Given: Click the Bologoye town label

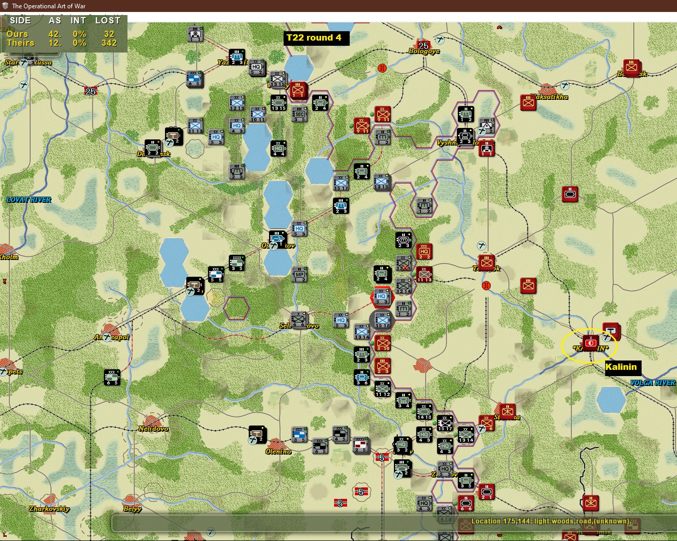Looking at the screenshot, I should tap(424, 51).
